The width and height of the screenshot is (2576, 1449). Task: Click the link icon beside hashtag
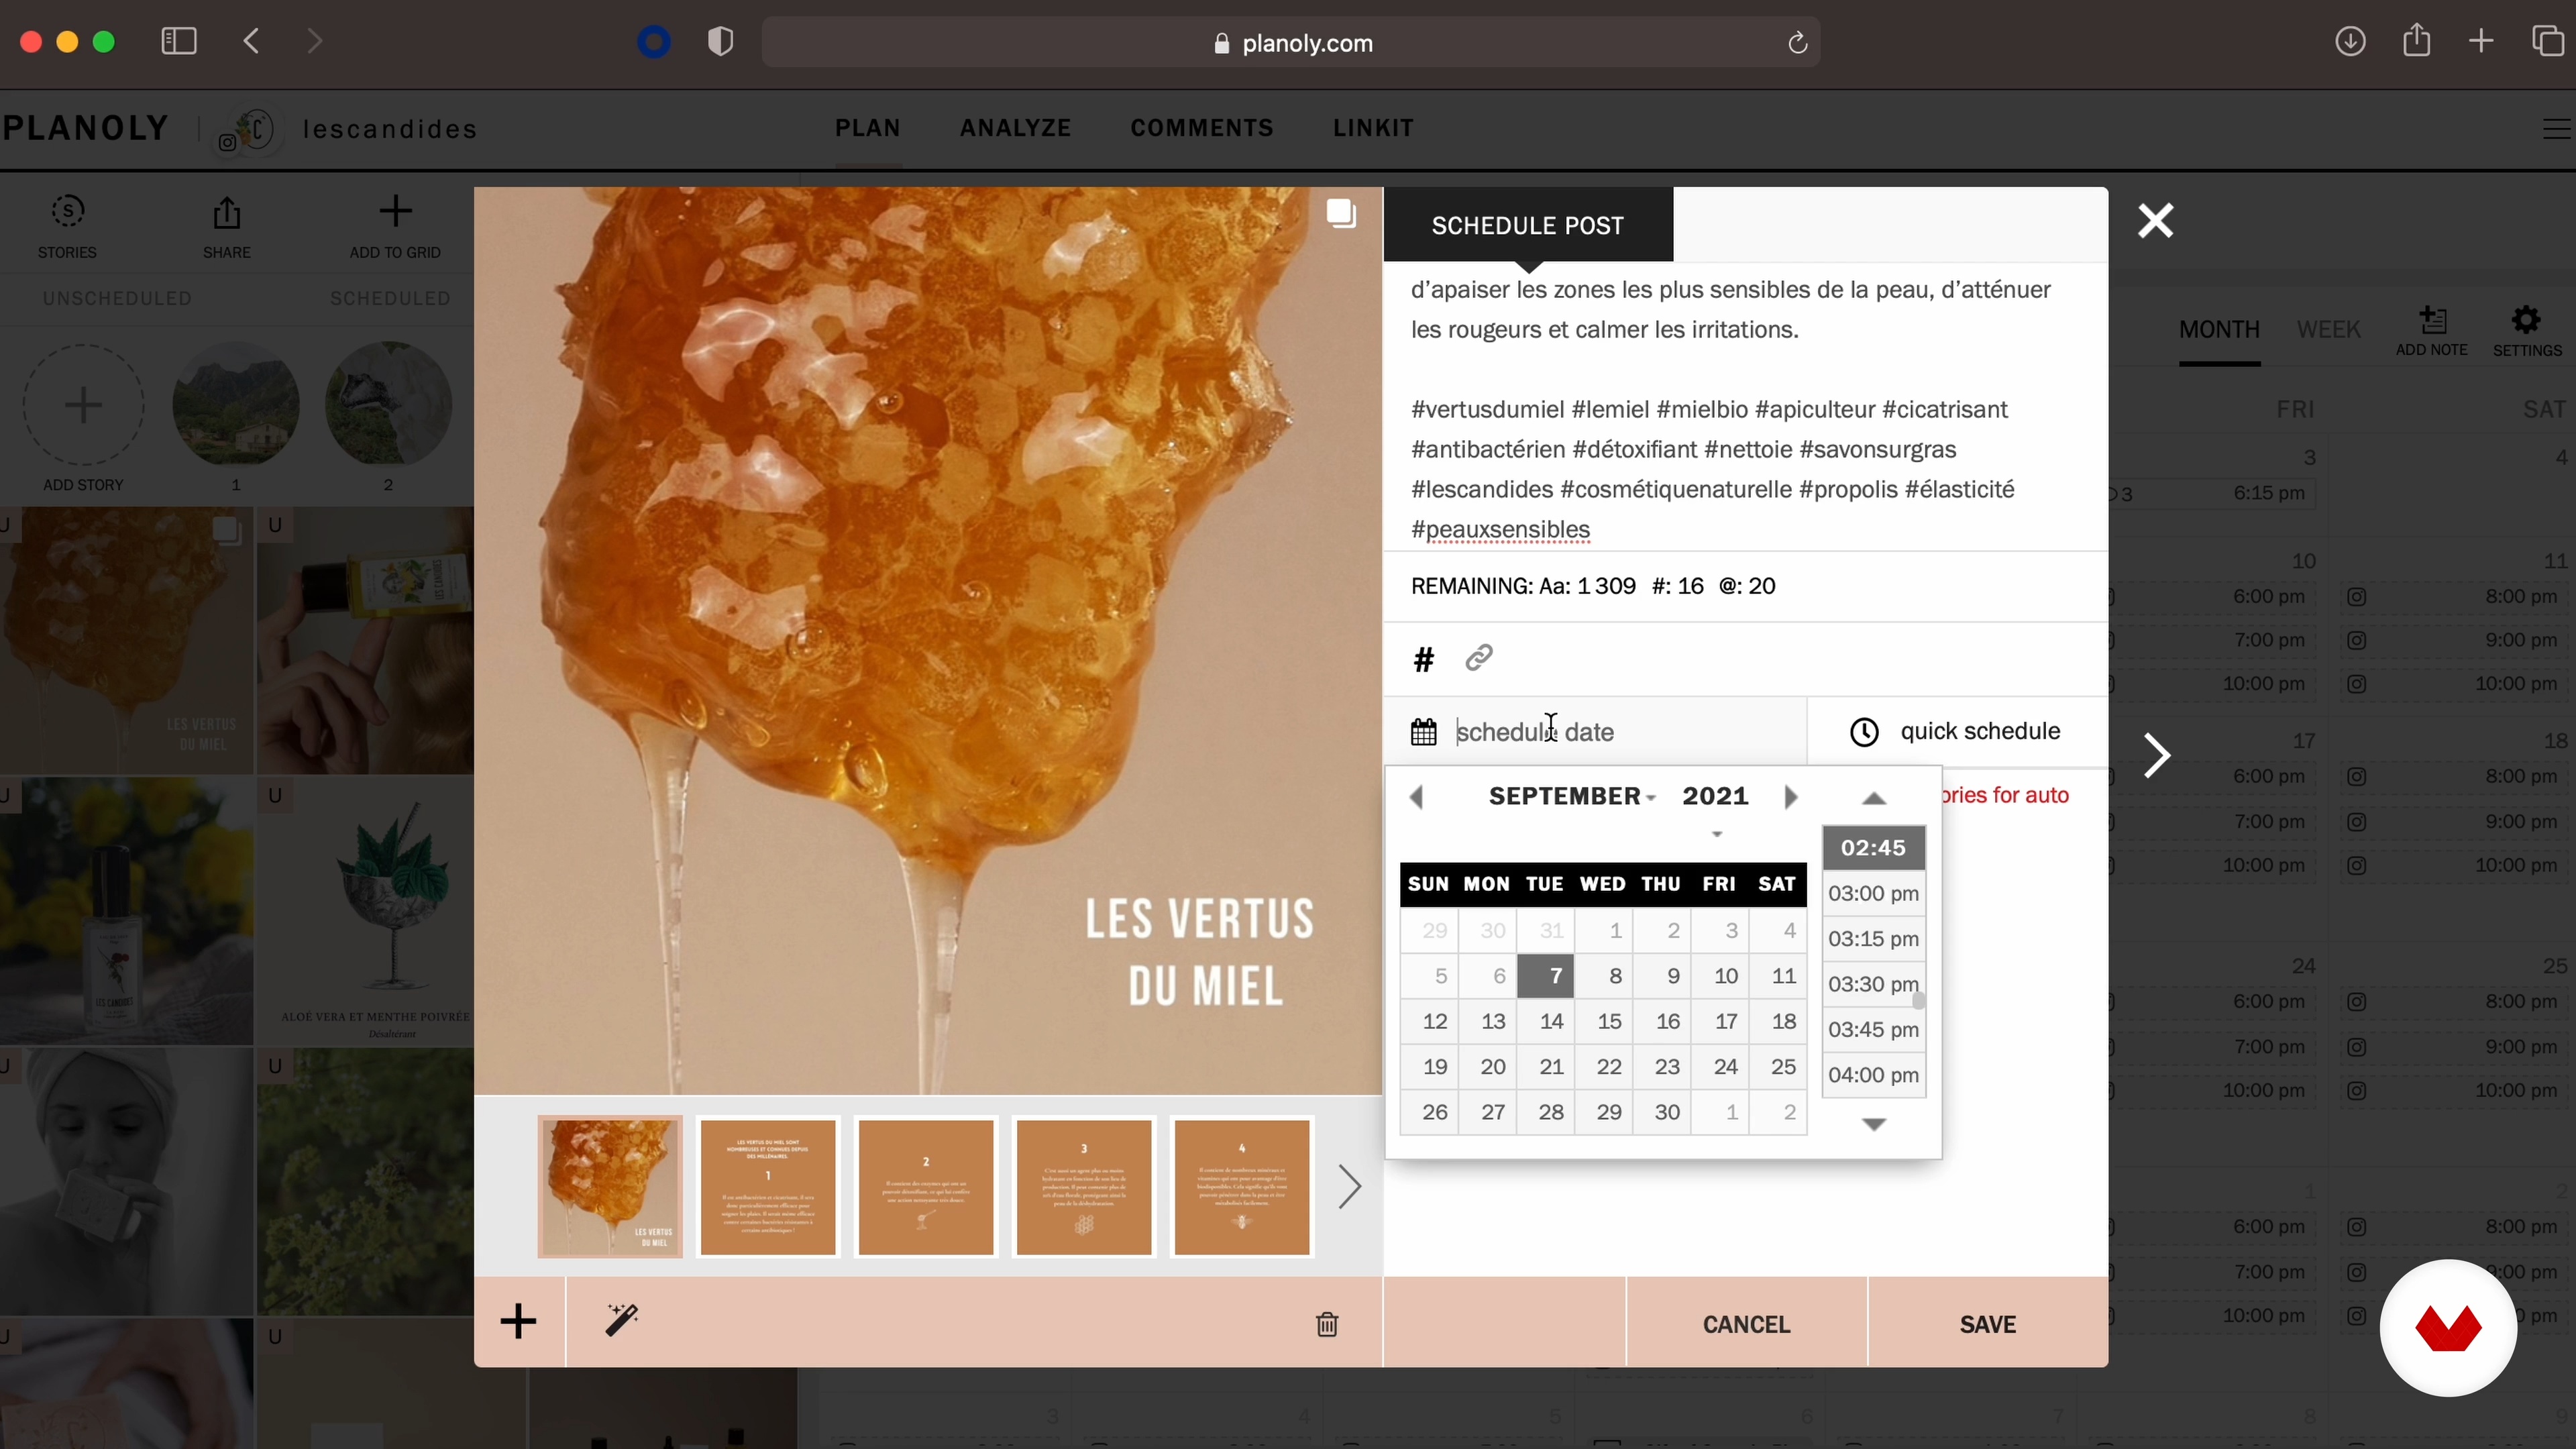click(1479, 658)
